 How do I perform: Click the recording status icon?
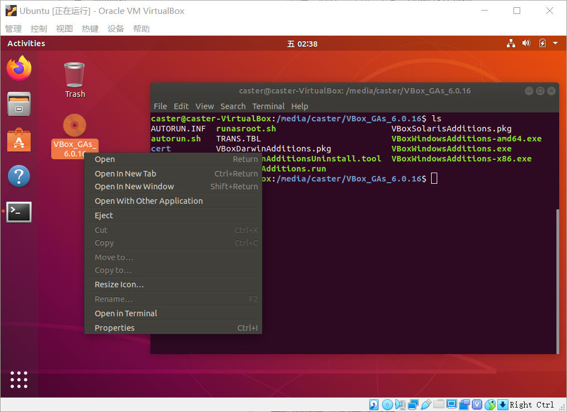tap(465, 405)
